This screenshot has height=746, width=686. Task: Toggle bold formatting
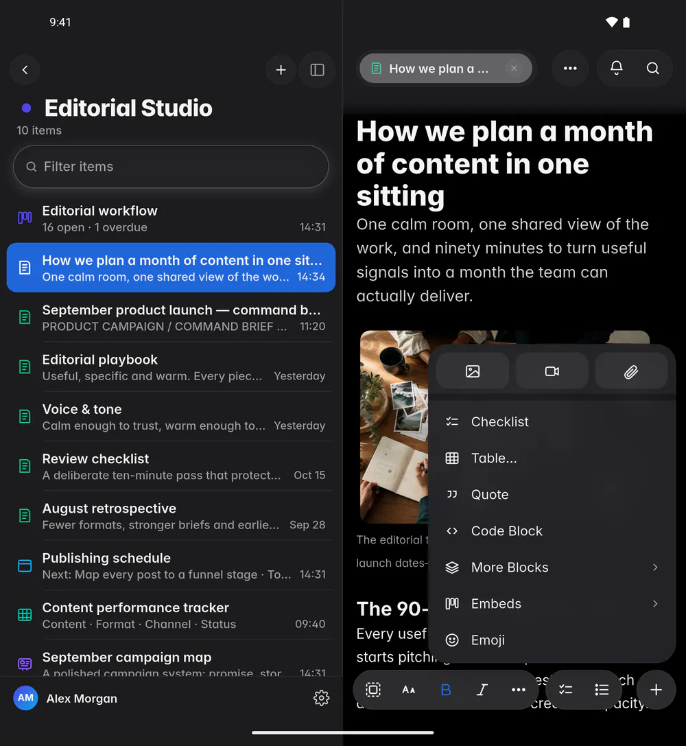click(445, 690)
